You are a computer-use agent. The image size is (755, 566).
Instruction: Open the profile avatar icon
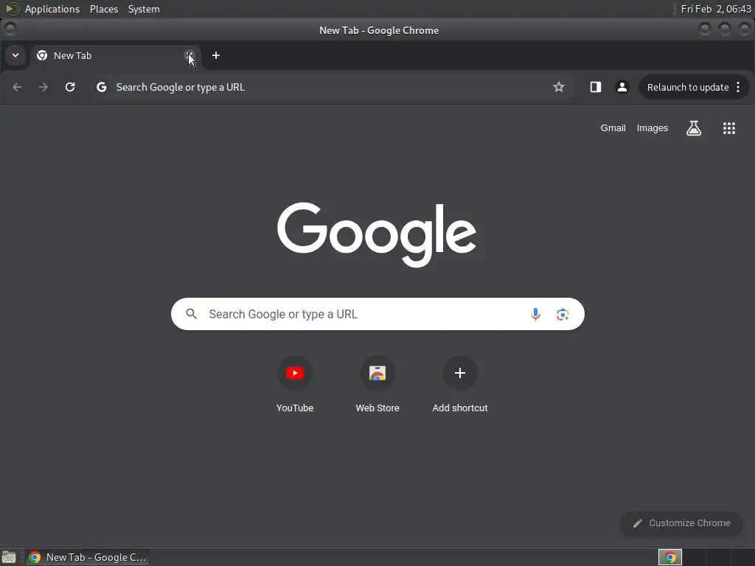click(x=622, y=87)
